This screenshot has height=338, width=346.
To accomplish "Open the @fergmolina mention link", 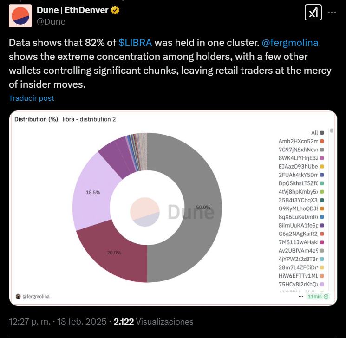I will (290, 43).
